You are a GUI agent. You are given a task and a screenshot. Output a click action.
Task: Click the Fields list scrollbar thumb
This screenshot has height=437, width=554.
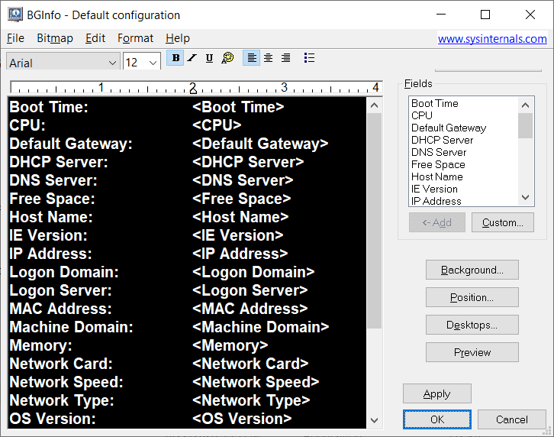[x=525, y=125]
